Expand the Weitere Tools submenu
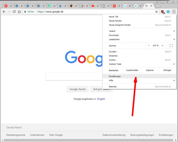Image resolution: width=178 pixels, height=142 pixels. coord(139,64)
